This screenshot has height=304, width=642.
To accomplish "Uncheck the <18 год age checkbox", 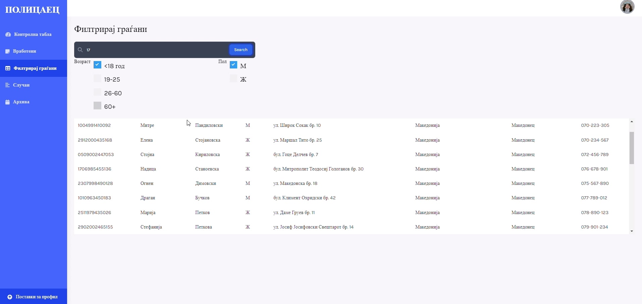I will [98, 65].
